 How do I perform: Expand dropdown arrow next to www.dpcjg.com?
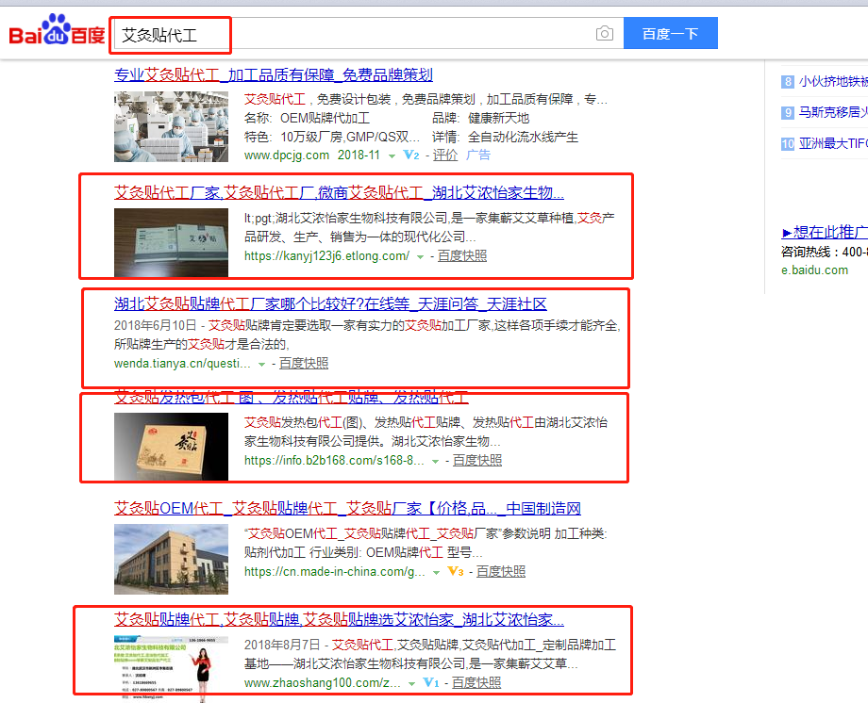pos(392,156)
